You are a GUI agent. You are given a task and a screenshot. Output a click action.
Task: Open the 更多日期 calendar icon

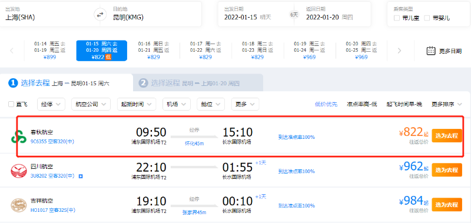(431, 51)
